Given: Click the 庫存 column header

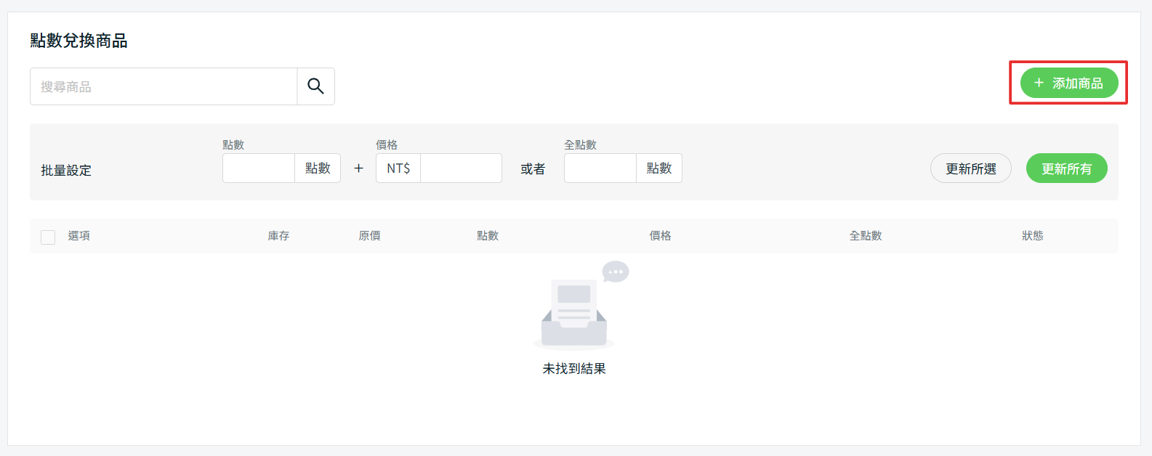Looking at the screenshot, I should click(x=278, y=236).
